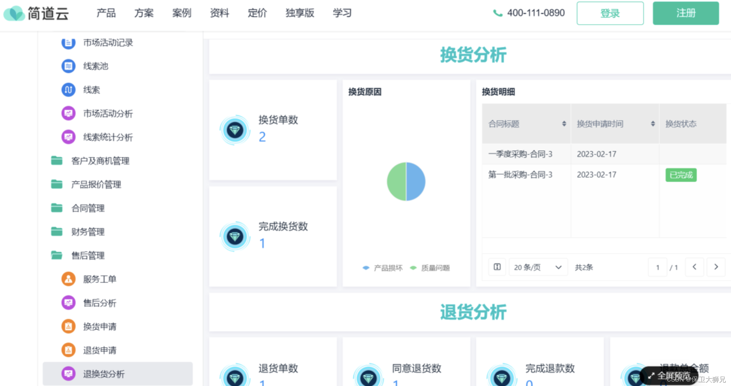Click row 第一批采购-合同-3

604,175
